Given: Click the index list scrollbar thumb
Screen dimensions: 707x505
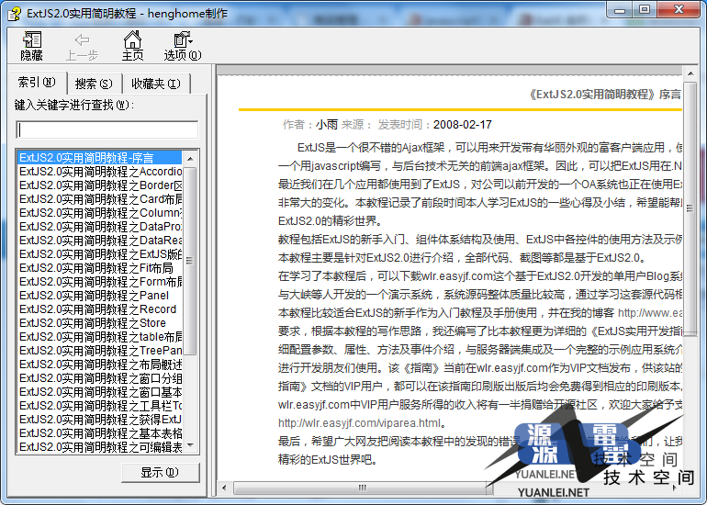Looking at the screenshot, I should tap(190, 261).
